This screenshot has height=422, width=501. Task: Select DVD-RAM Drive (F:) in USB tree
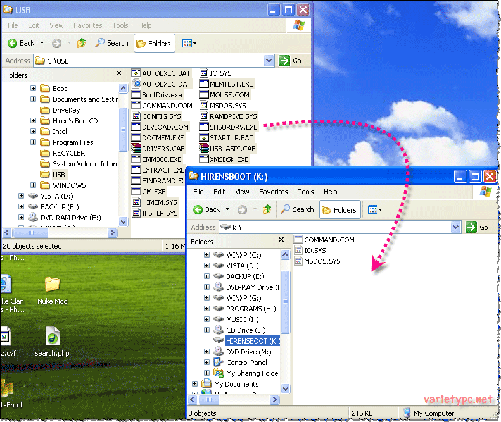[64, 218]
